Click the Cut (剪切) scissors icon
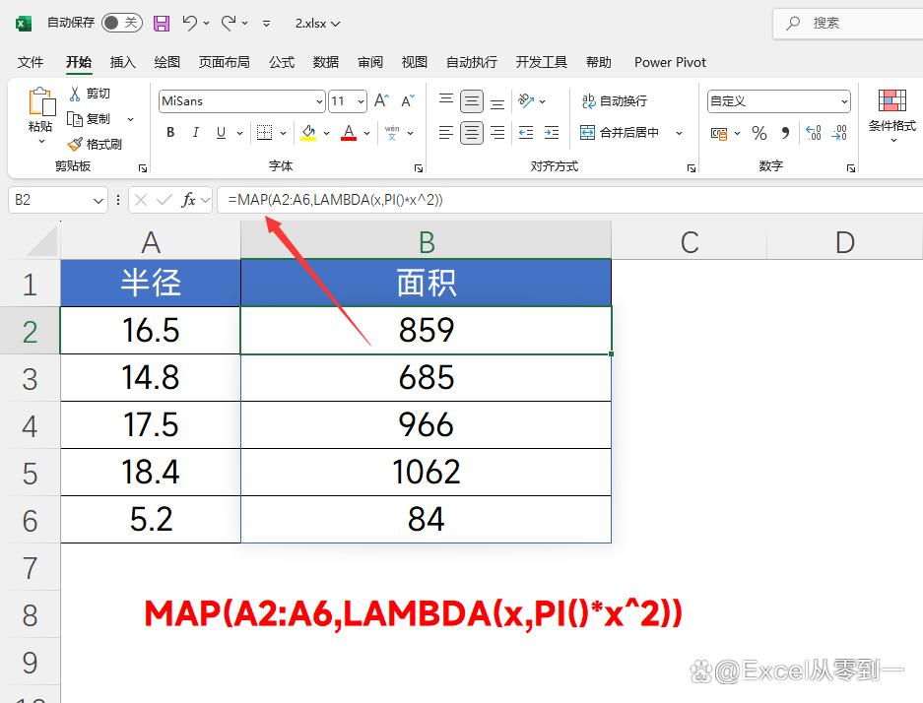The width and height of the screenshot is (923, 703). click(75, 94)
